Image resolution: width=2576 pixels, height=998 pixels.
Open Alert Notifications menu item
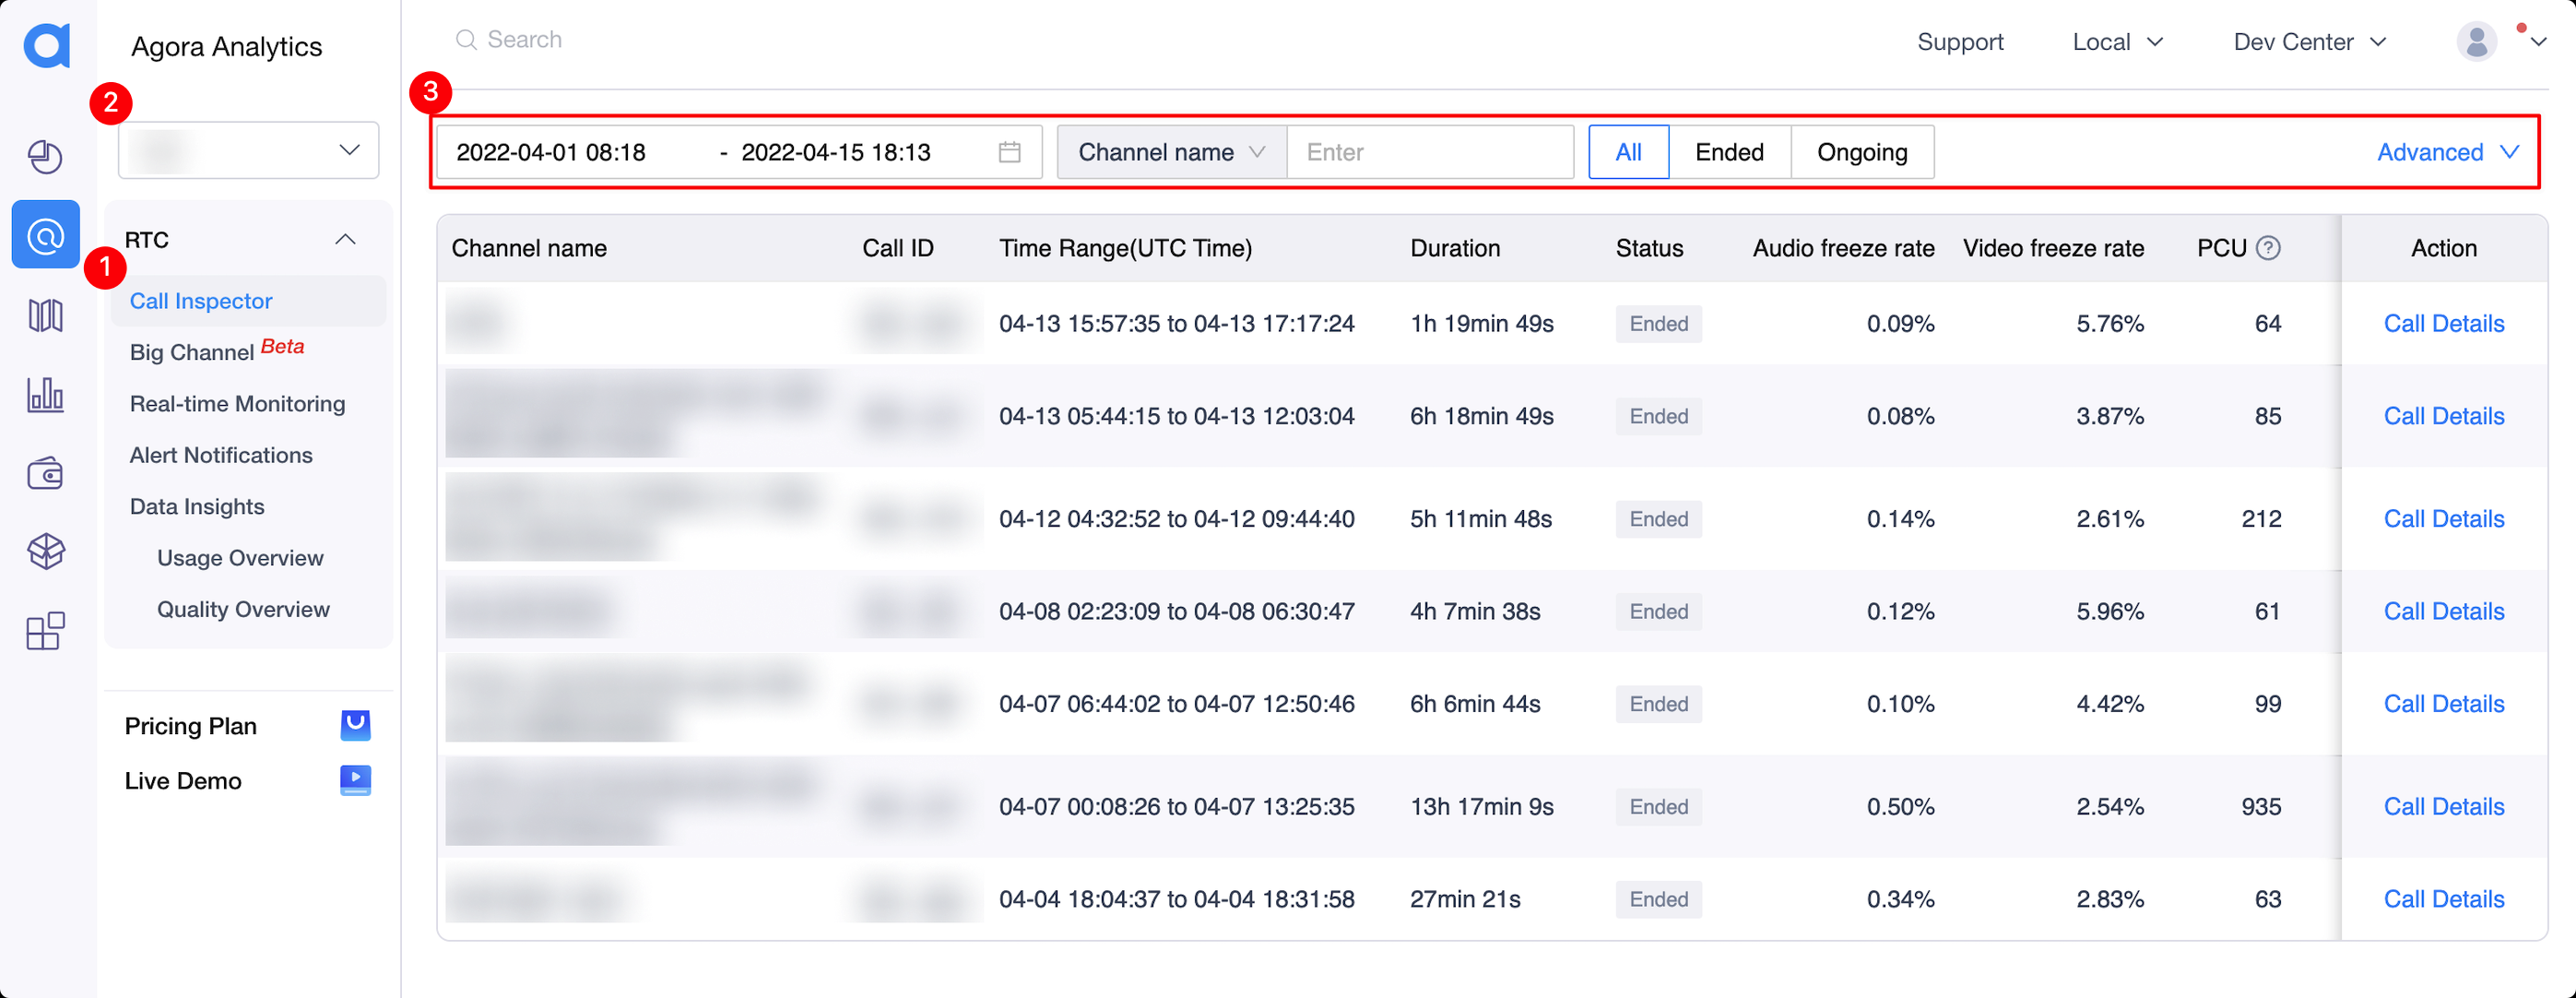point(221,455)
